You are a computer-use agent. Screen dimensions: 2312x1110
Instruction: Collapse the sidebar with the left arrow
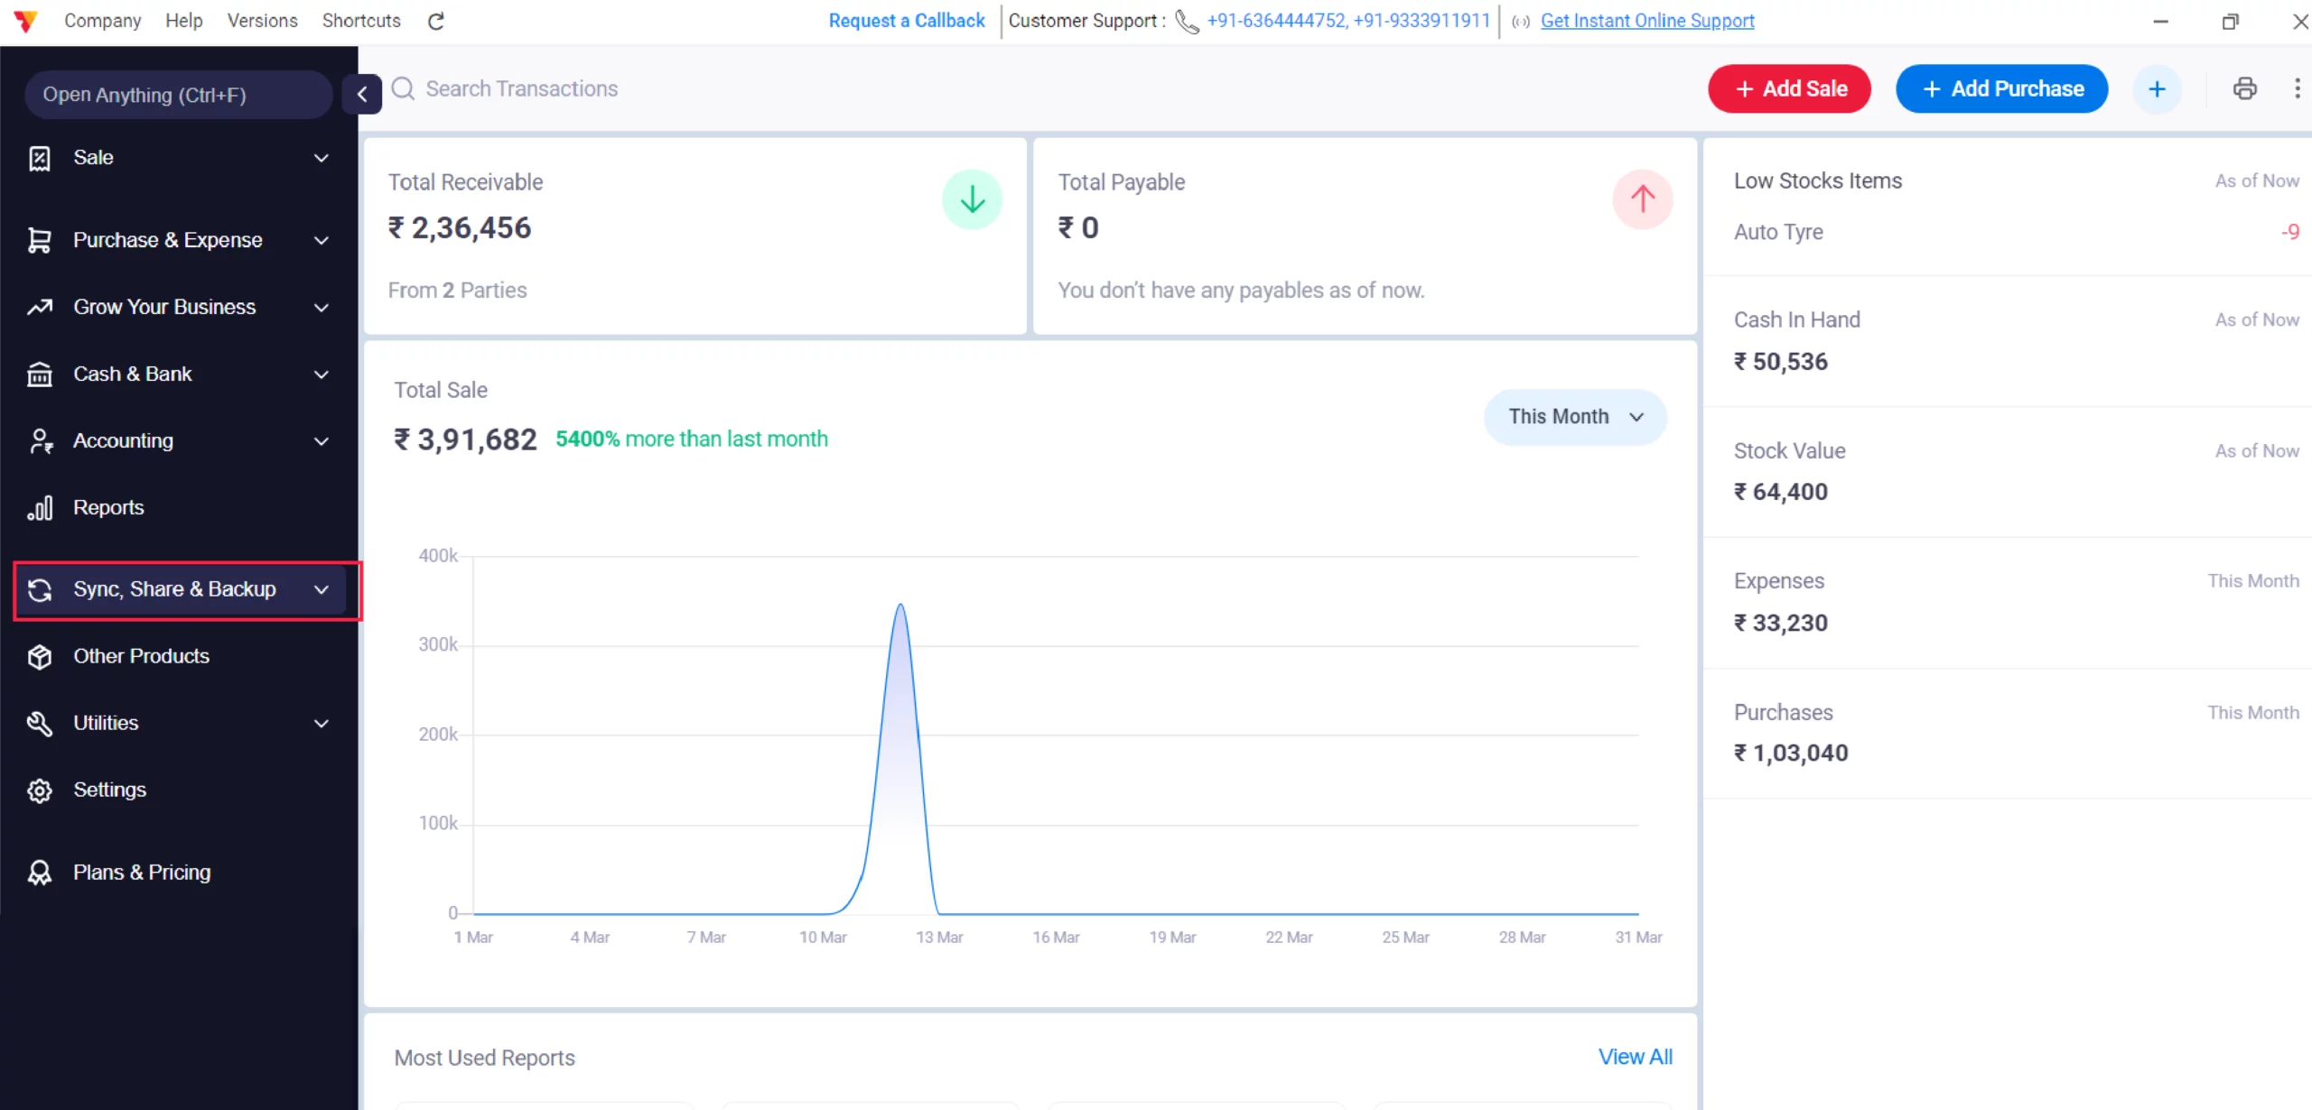362,94
